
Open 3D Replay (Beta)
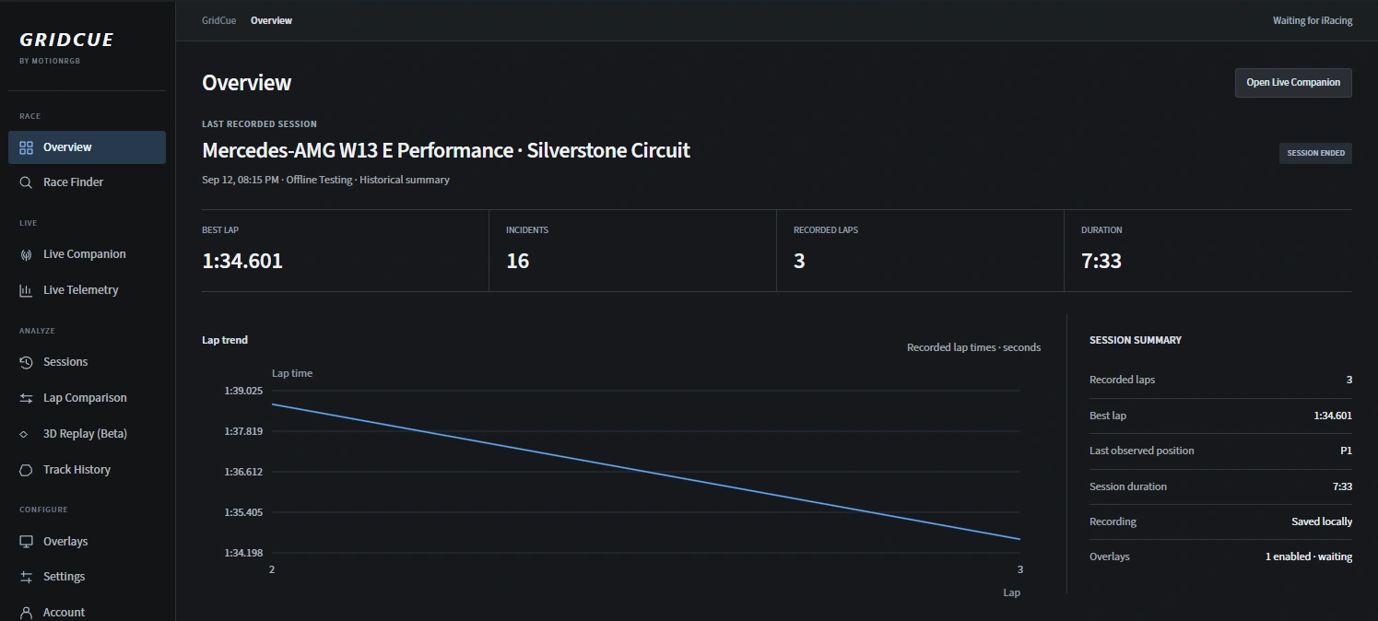coord(88,434)
